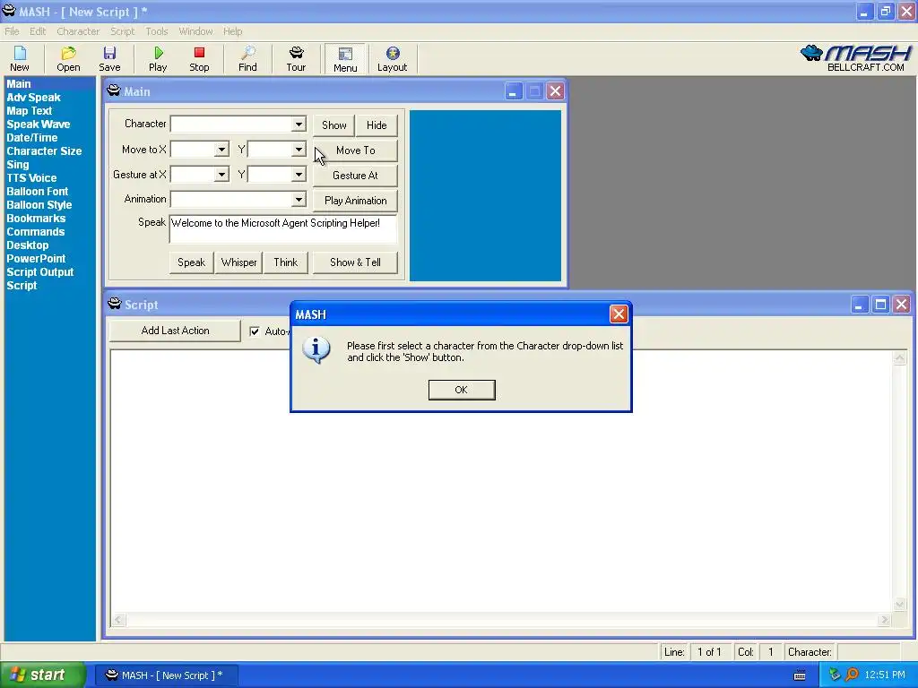
Task: Click into the Speak text field
Action: click(282, 228)
